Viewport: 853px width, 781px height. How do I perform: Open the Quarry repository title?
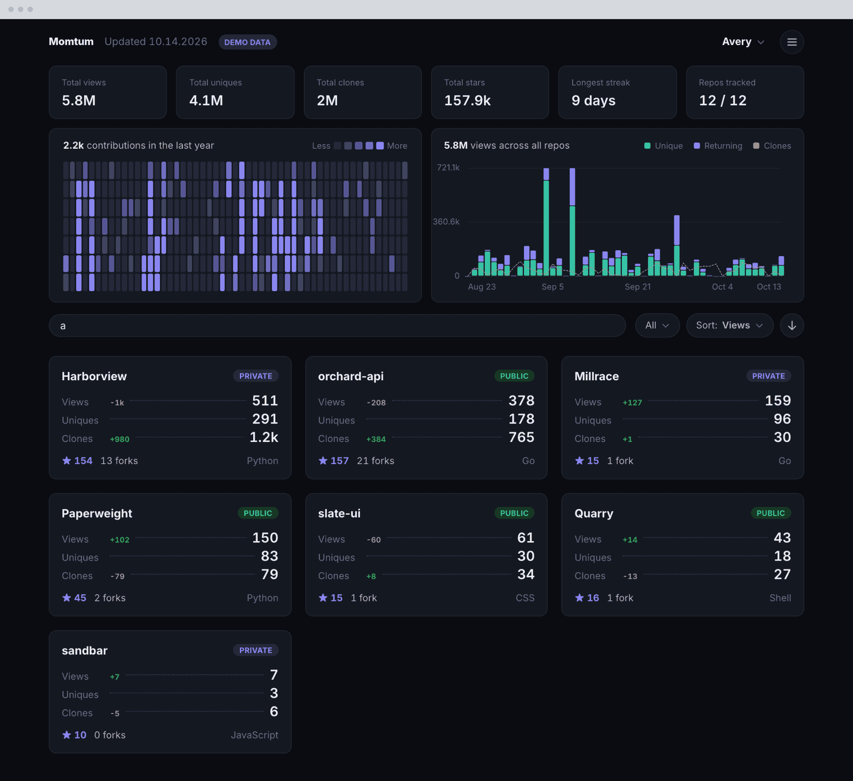[594, 513]
